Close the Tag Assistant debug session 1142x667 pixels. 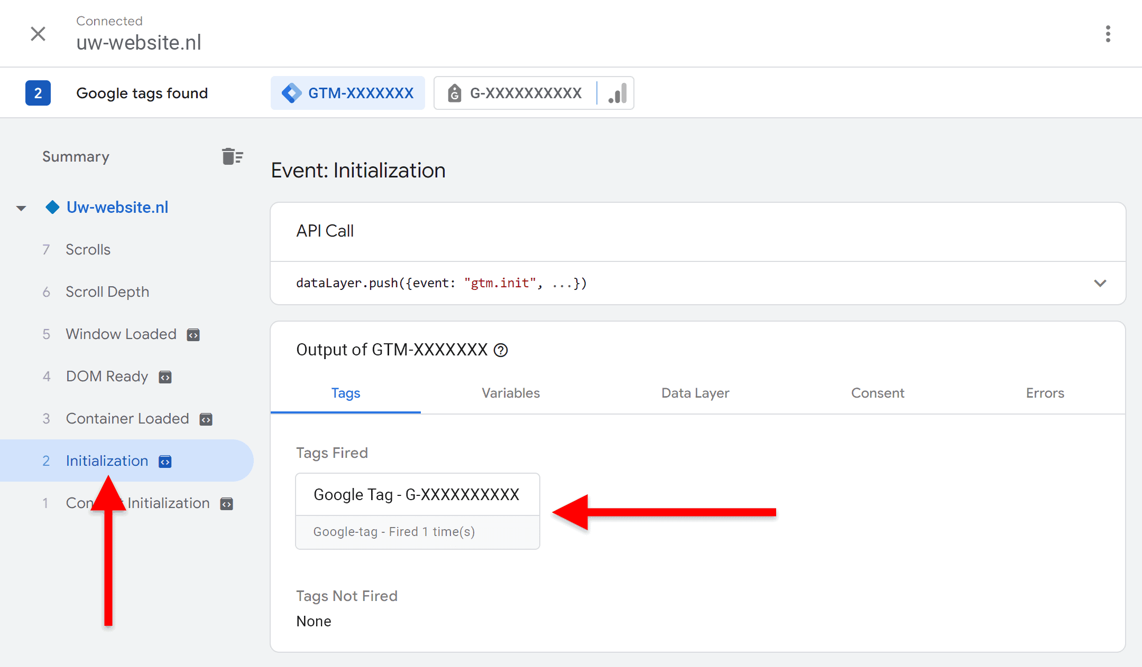(38, 34)
